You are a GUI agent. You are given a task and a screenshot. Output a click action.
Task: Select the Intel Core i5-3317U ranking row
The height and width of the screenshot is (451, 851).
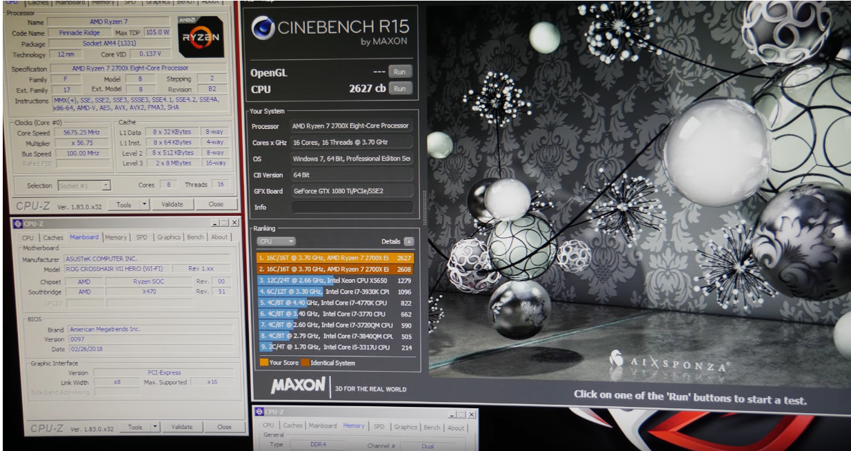(x=336, y=347)
